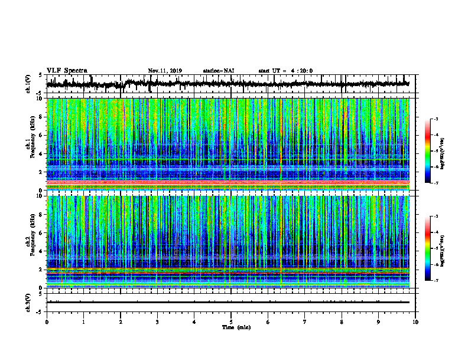Click the "8" kHz tick on the ch.1 frequency axis
The width and height of the screenshot is (468, 361).
[x=41, y=117]
